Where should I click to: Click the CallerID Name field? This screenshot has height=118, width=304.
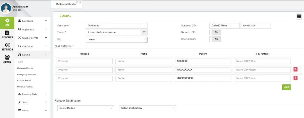(224, 26)
